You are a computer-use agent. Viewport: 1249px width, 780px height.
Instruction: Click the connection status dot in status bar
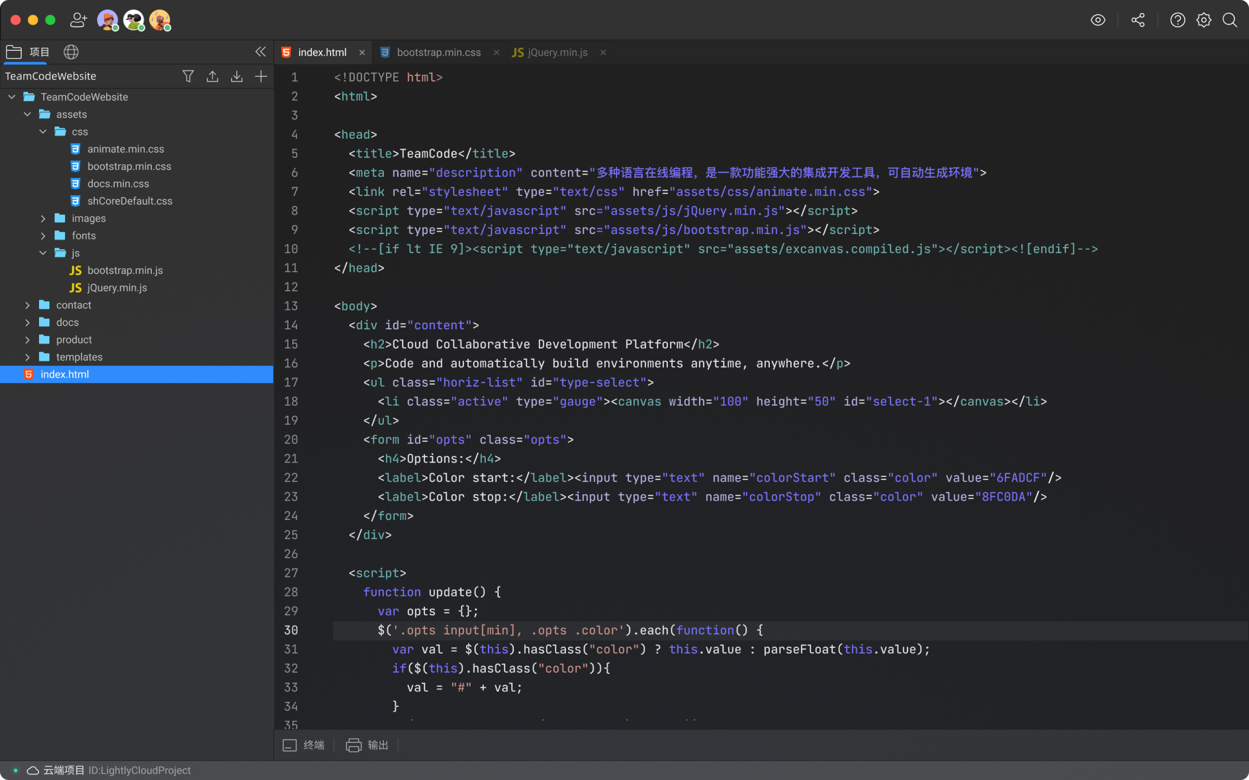point(15,770)
